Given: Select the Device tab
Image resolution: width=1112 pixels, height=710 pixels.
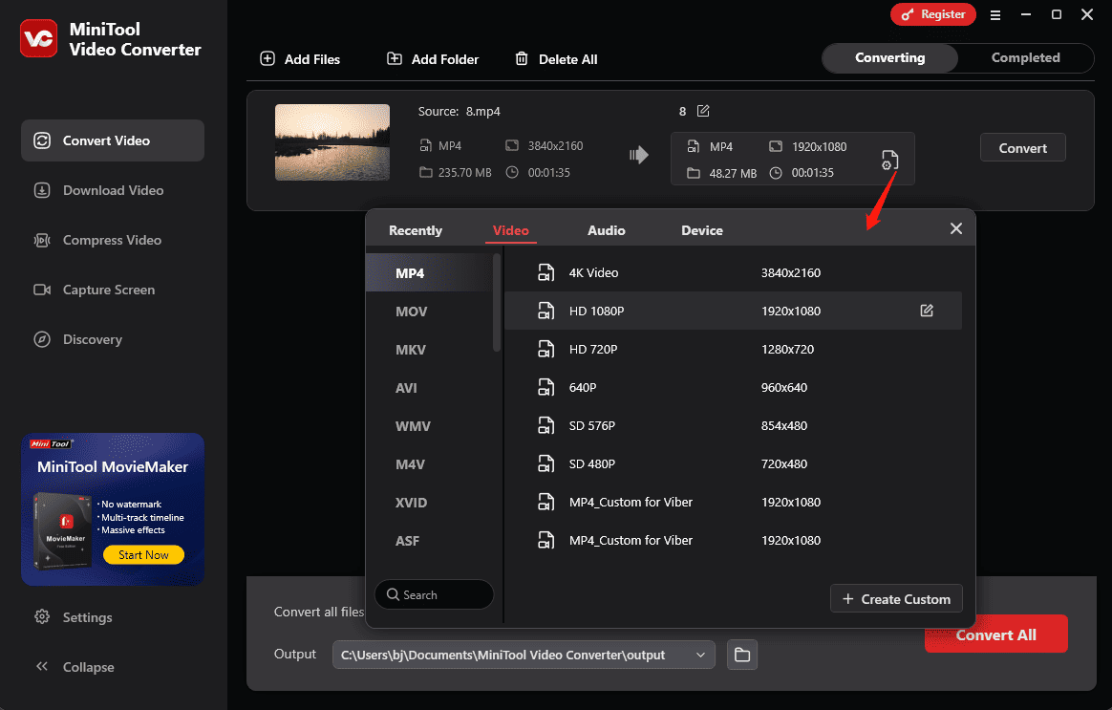Looking at the screenshot, I should pyautogui.click(x=701, y=230).
